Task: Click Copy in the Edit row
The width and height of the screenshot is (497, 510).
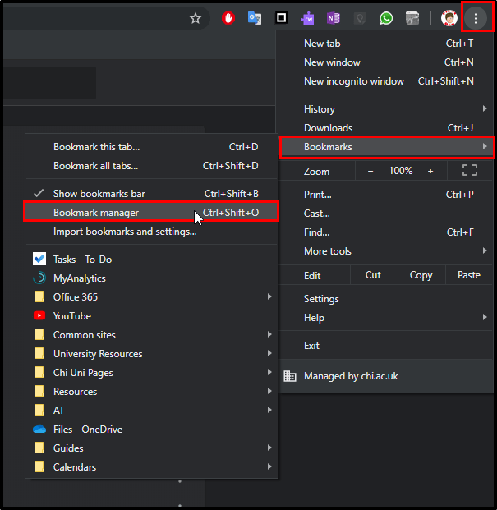Action: coord(421,275)
